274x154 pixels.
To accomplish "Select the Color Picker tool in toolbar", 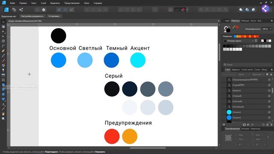I will coord(3,109).
